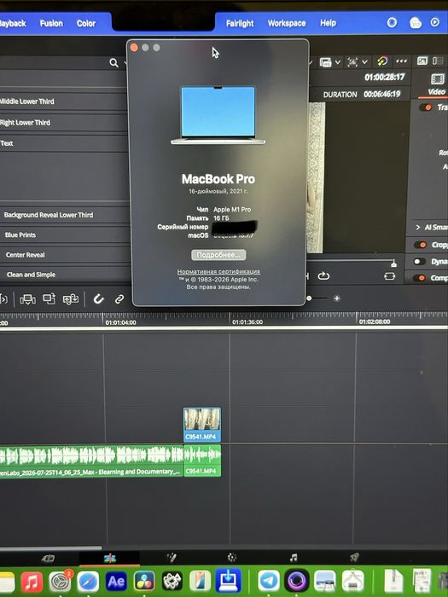Viewport: 448px width, 597px height.
Task: Click the single viewer mode icon
Action: [422, 61]
